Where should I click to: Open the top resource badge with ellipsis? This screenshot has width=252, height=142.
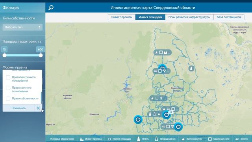pyautogui.click(x=163, y=52)
